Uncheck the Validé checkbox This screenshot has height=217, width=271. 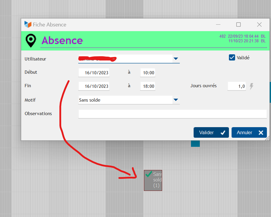(232, 58)
